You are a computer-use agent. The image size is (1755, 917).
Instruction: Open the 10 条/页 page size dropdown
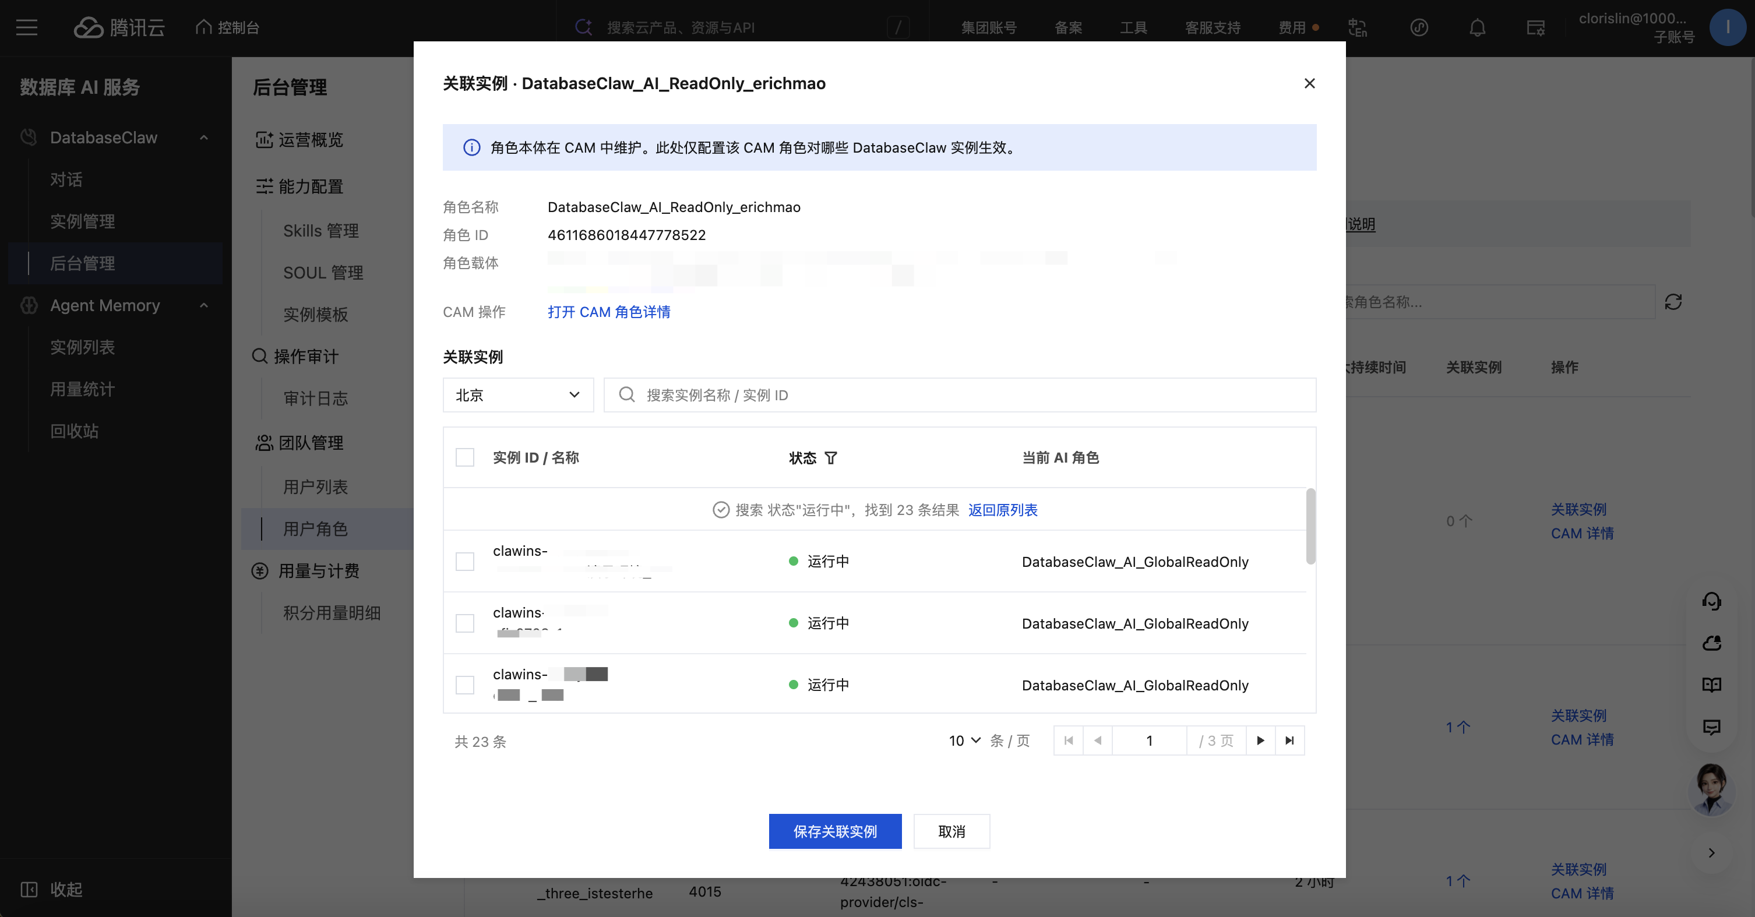(x=965, y=740)
